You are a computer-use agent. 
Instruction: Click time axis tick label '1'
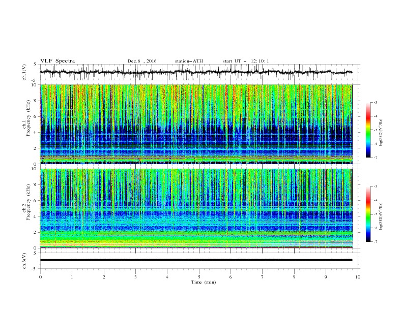72,277
